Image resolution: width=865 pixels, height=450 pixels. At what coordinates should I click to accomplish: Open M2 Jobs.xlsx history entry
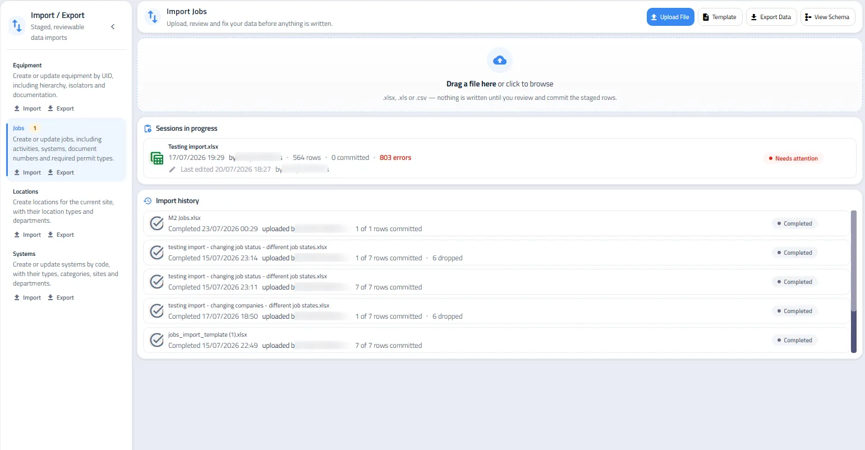point(496,223)
